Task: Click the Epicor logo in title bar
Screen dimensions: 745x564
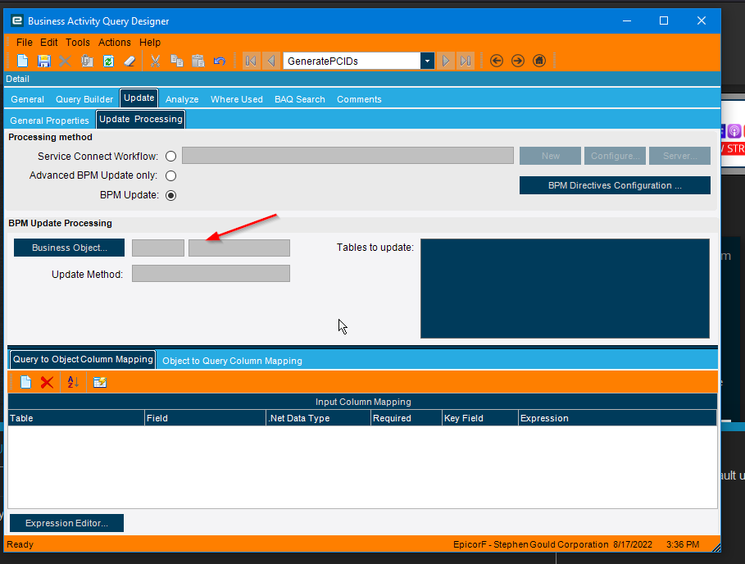Action: (17, 21)
